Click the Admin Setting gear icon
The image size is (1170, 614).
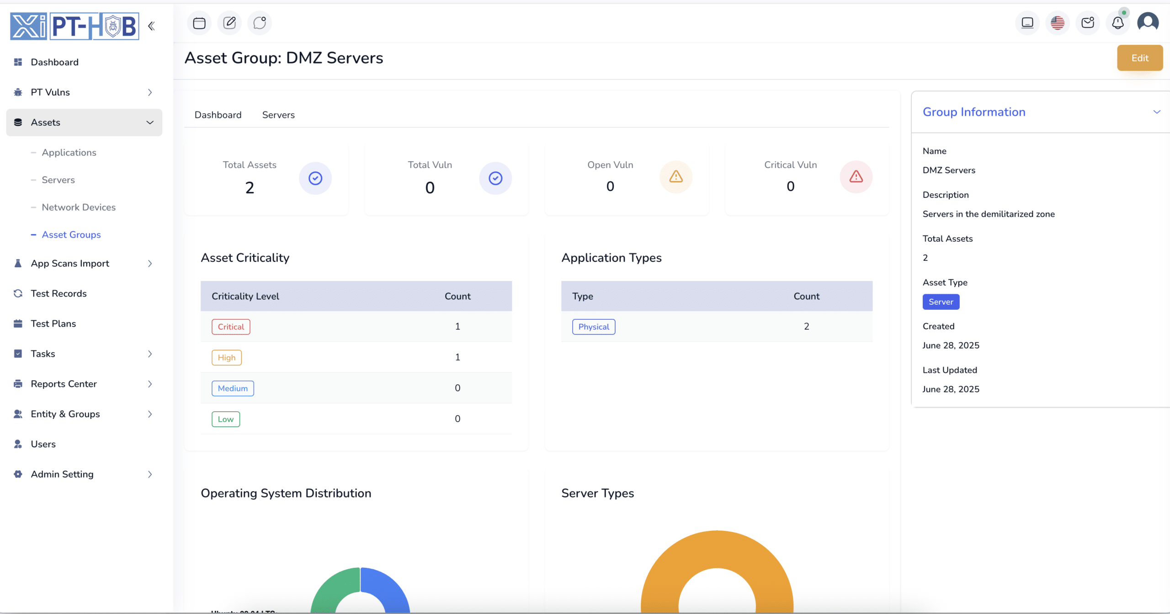pos(18,475)
